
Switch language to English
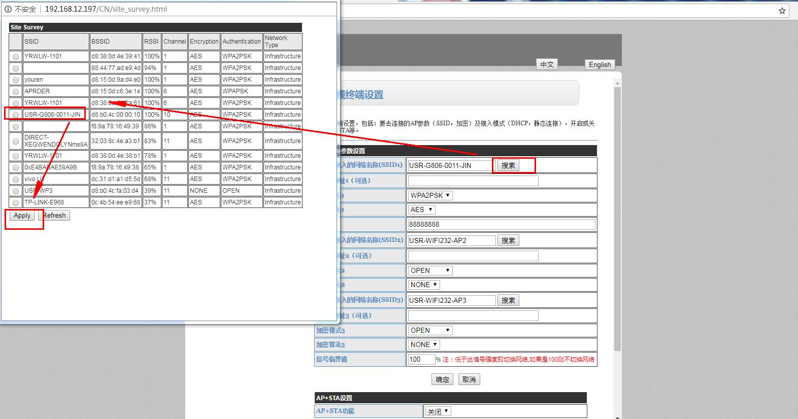[x=600, y=64]
